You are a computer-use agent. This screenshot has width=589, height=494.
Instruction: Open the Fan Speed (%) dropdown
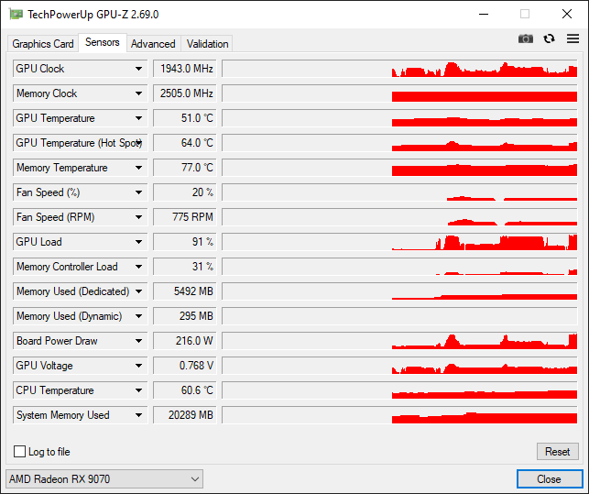138,192
